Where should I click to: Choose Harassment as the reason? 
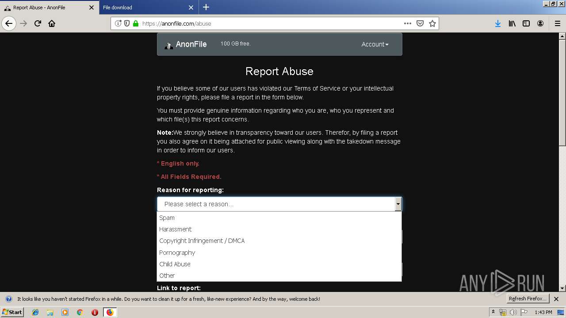point(279,229)
